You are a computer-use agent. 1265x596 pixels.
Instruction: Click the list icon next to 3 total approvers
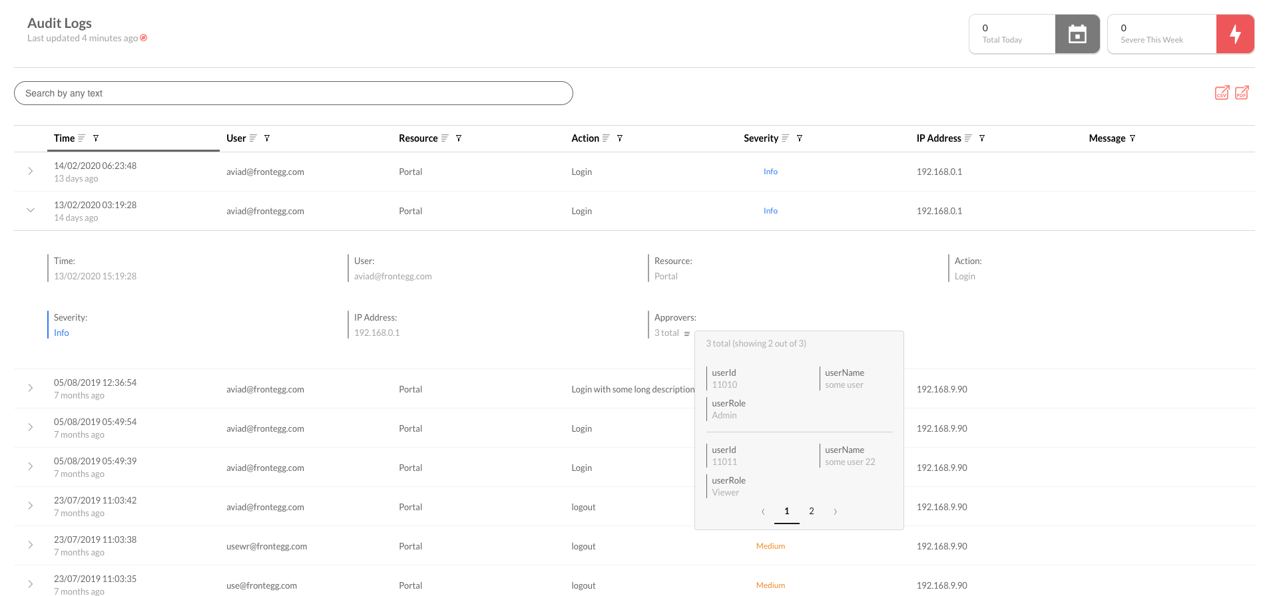tap(686, 334)
